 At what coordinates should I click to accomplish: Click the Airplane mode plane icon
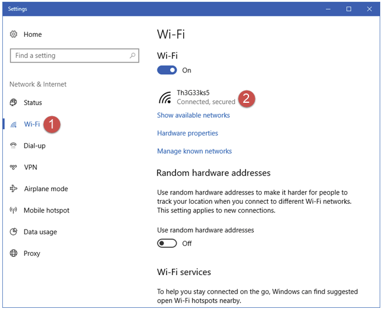(13, 189)
